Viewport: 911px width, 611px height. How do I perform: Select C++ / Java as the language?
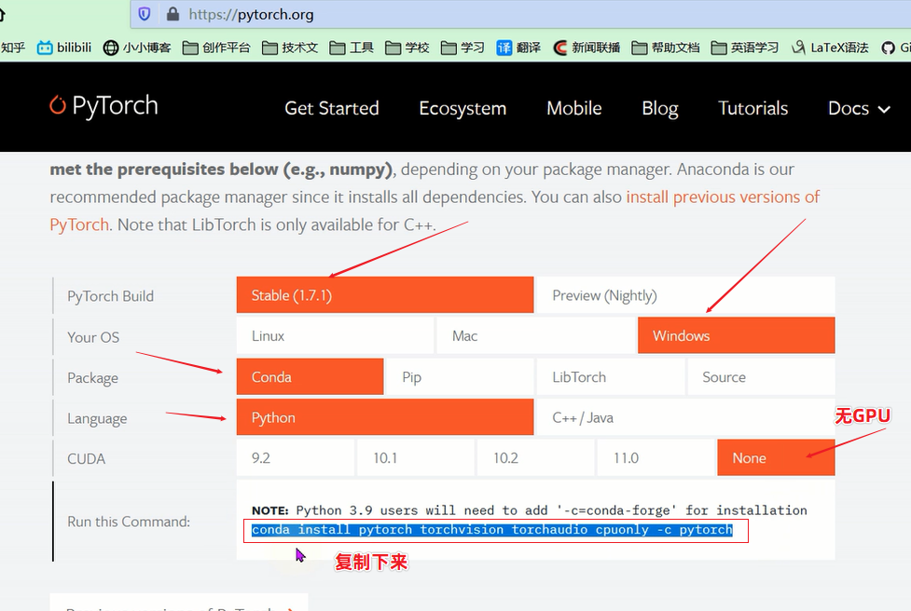point(685,417)
